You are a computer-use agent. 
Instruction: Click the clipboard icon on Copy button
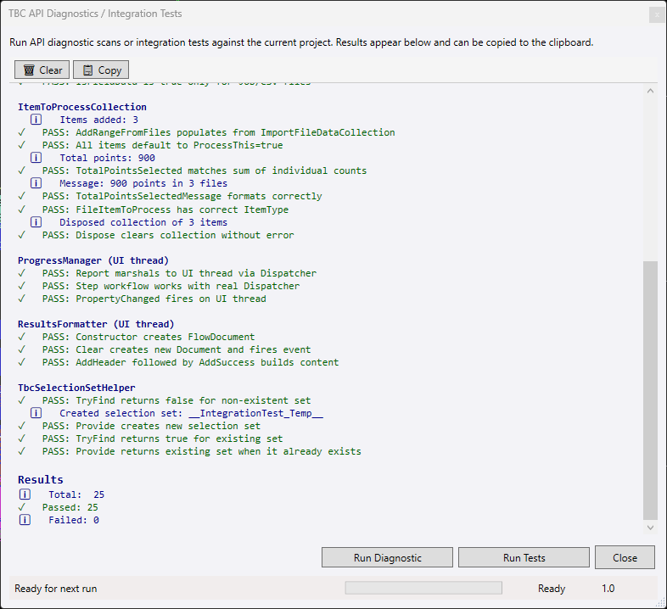click(x=87, y=70)
